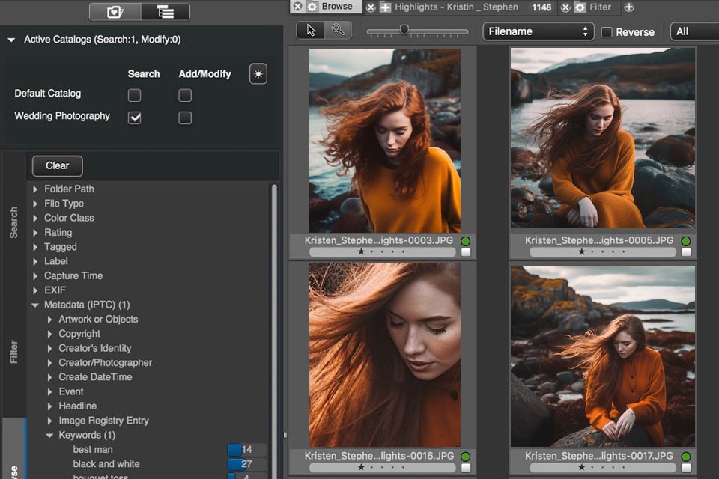Click green color class dot on lights-0016.JPG
This screenshot has height=479, width=719.
click(465, 457)
